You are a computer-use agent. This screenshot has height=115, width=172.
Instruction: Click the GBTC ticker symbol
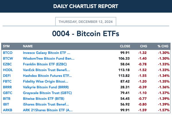click(x=7, y=93)
